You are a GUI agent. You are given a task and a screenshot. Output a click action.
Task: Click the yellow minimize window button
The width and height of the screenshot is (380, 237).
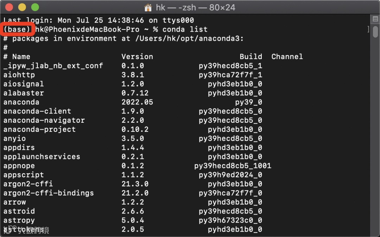click(x=22, y=7)
